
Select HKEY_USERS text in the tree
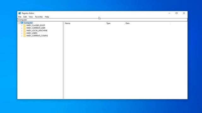[x=32, y=33]
